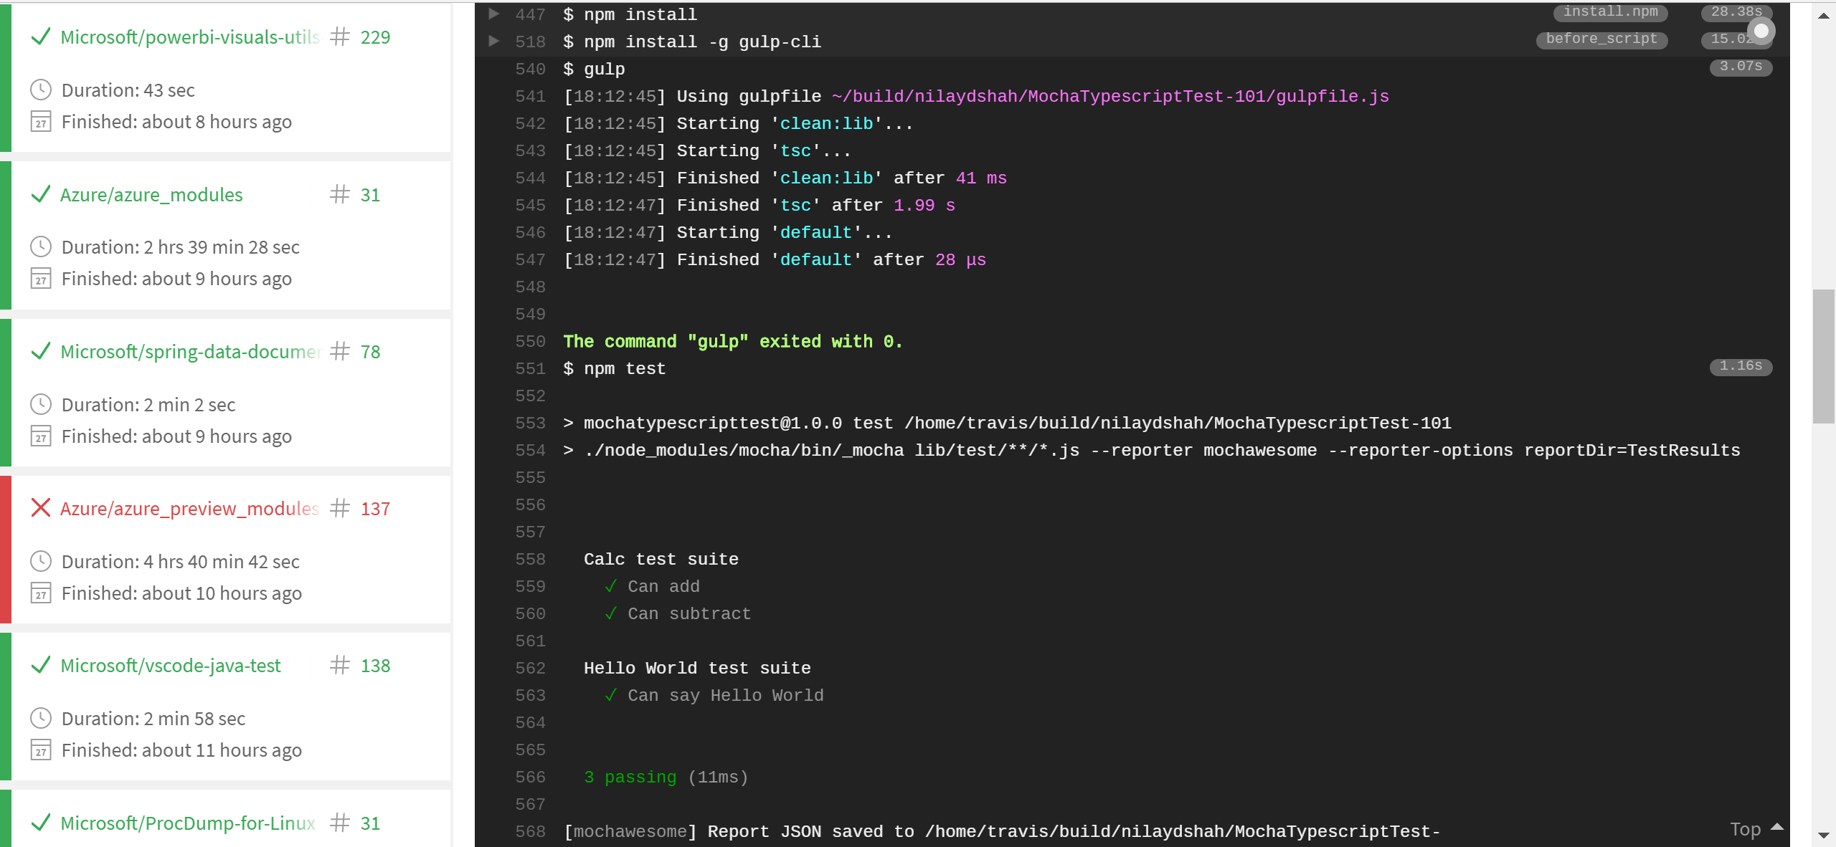Click passed checkmark icon for spring-data-documentdb
The height and width of the screenshot is (847, 1836).
click(x=41, y=351)
